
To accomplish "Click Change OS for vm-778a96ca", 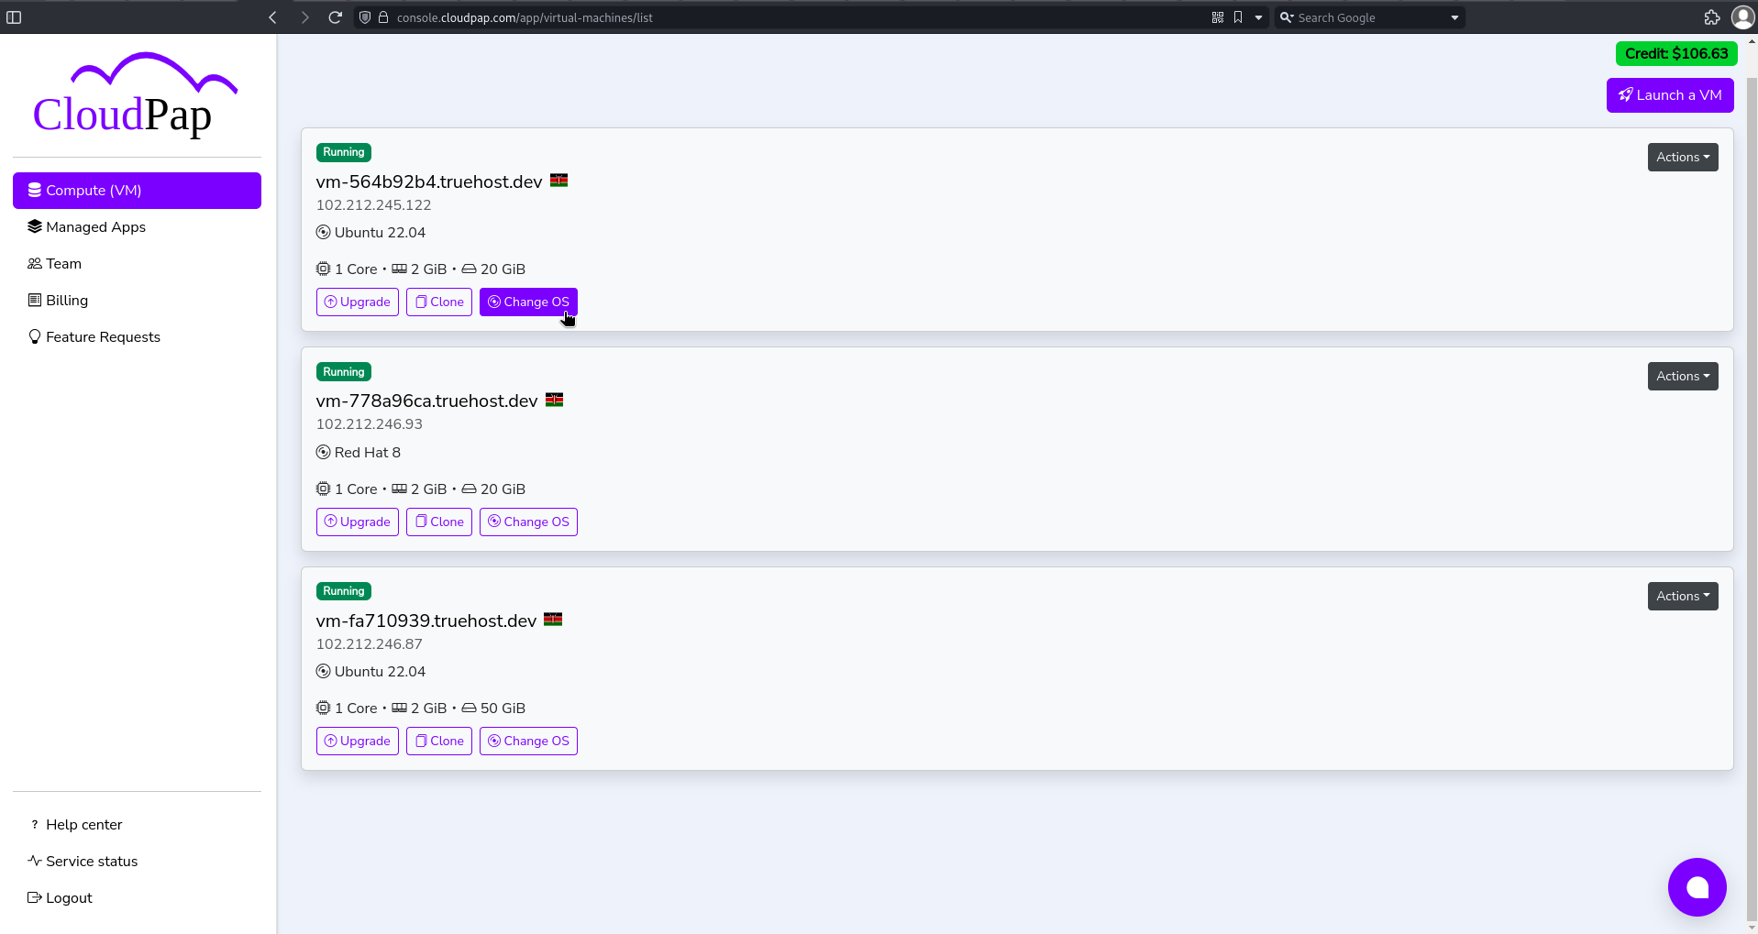I will click(528, 522).
